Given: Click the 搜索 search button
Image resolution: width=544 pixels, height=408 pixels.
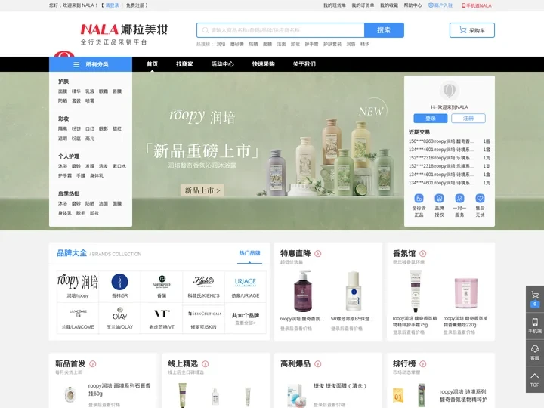Looking at the screenshot, I should 384,30.
